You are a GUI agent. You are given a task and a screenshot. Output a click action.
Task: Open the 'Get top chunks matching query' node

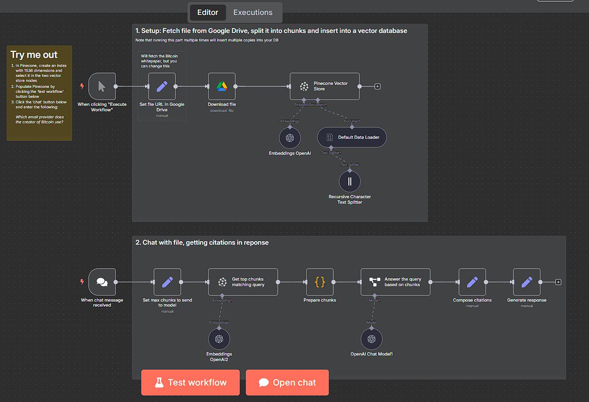(243, 282)
